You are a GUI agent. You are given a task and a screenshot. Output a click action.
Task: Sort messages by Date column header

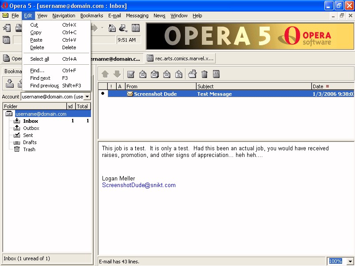point(333,86)
